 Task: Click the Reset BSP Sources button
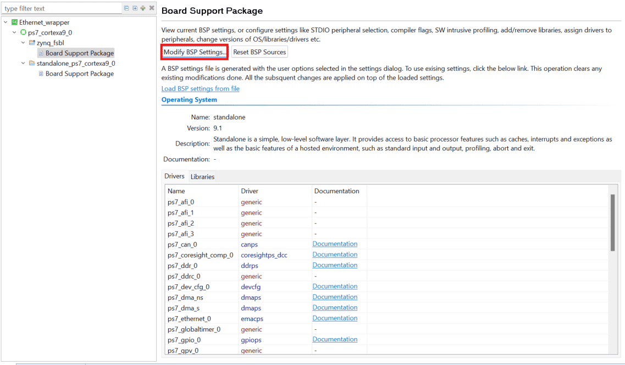pos(259,52)
